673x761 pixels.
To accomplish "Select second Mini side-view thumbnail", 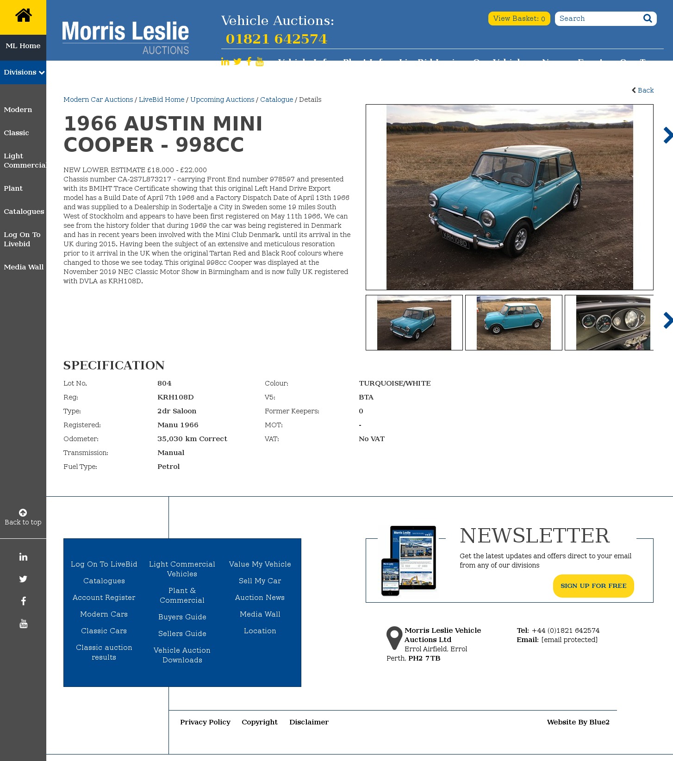I will [x=514, y=323].
